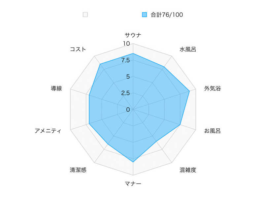Click the コスト axis label
Viewport: 264px width, 198px height.
(x=78, y=49)
